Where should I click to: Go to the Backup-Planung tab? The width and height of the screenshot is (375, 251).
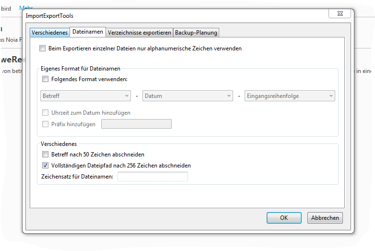point(196,33)
